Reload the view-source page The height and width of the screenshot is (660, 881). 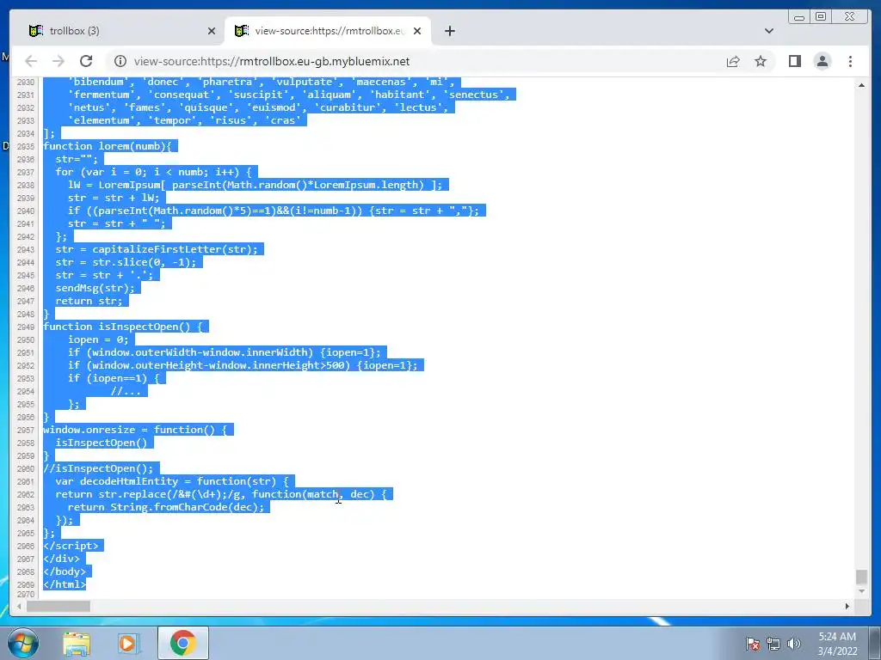pos(86,61)
